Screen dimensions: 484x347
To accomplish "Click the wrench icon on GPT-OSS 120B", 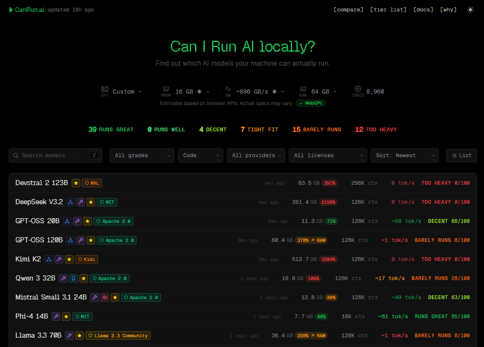I will coord(81,240).
